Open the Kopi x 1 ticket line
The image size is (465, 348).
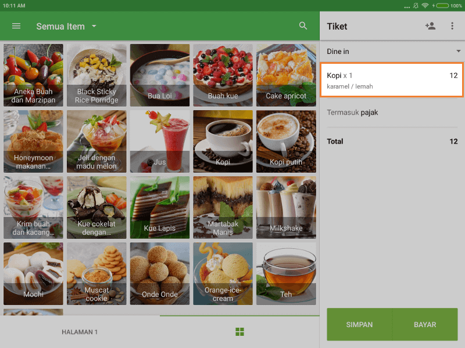(x=392, y=80)
